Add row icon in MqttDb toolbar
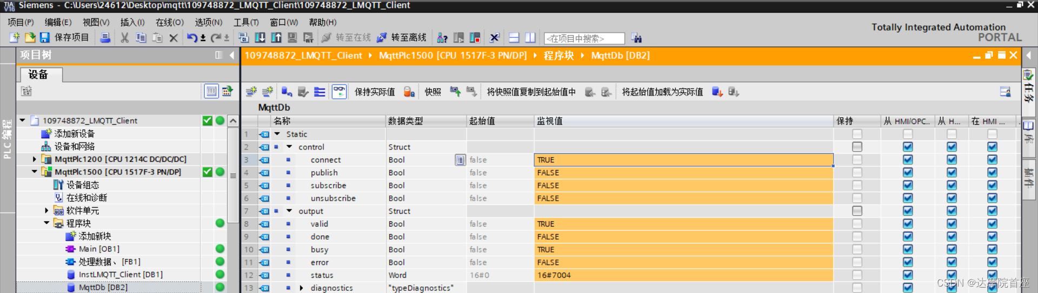Viewport: 1038px width, 293px height. pos(268,92)
